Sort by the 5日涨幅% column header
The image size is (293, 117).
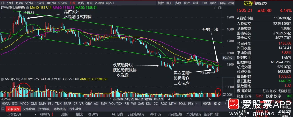(x=136, y=114)
